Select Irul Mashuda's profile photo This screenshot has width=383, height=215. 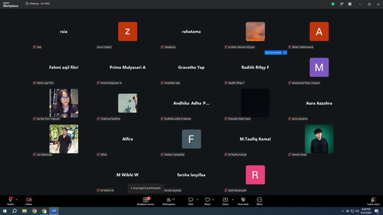[x=64, y=139]
